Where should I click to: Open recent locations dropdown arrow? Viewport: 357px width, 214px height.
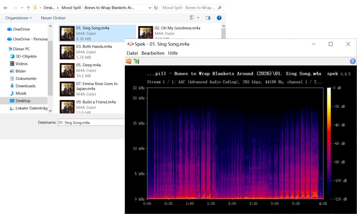pos(22,8)
